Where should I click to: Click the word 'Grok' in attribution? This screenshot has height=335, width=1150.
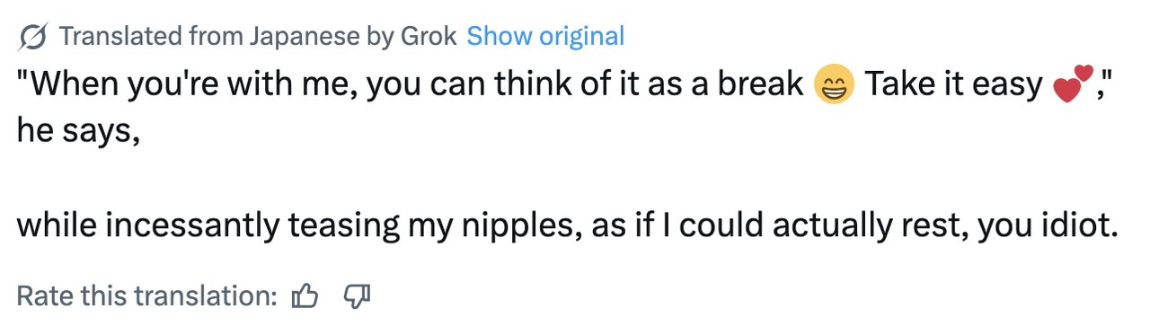coord(428,37)
